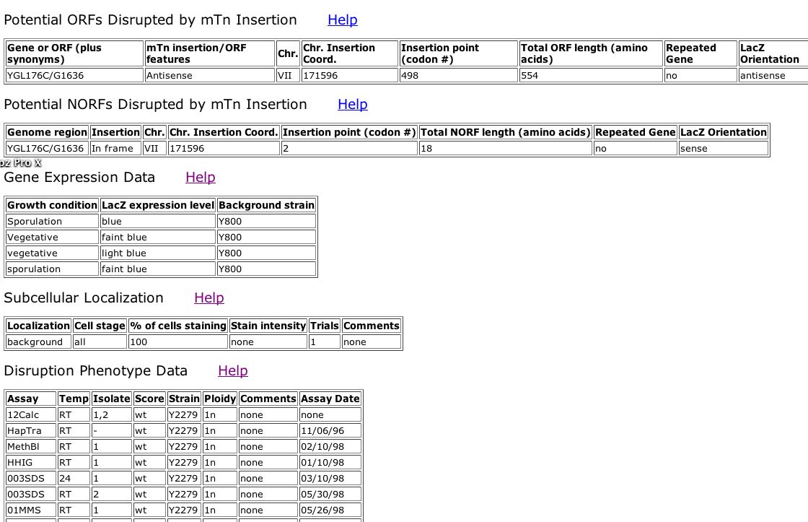Open Help link beside Potential NORFs heading

352,105
